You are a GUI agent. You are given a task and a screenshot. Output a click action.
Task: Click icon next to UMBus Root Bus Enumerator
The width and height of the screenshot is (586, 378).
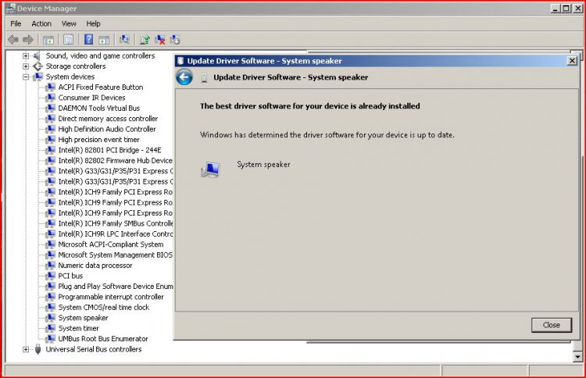click(x=50, y=339)
